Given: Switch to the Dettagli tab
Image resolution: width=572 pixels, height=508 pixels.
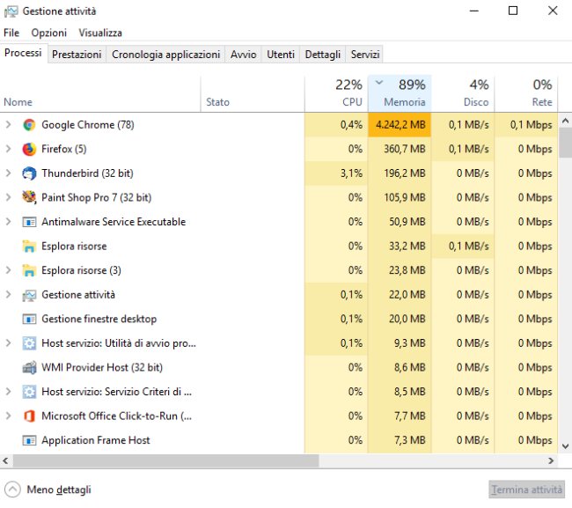Looking at the screenshot, I should tap(322, 55).
